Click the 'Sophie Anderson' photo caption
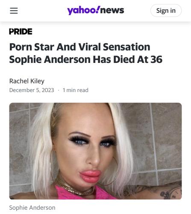191x214 pixels. point(32,208)
